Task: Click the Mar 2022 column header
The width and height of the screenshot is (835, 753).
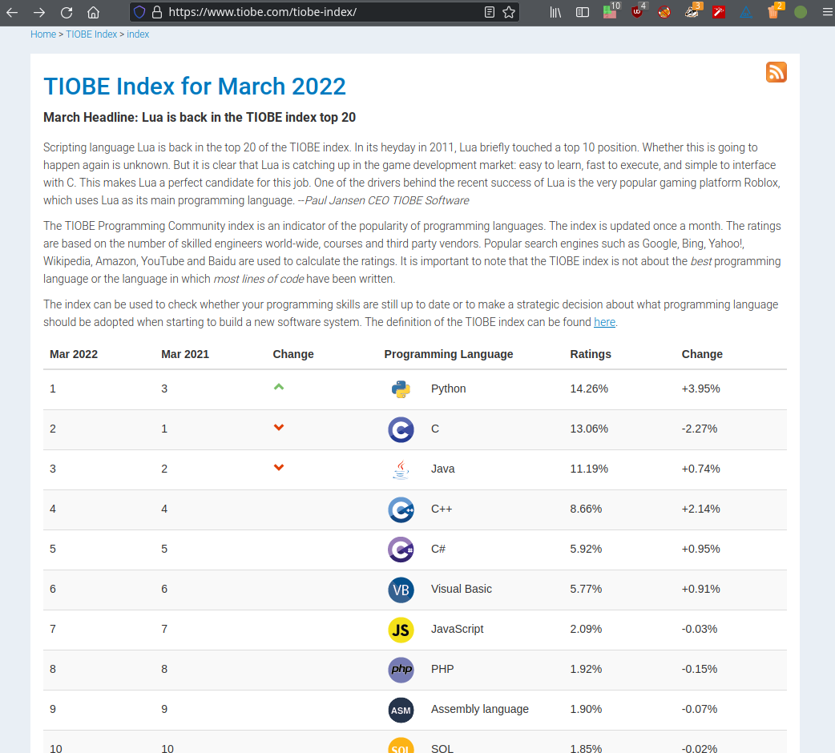Action: (x=74, y=354)
